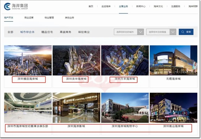Switch to the 商业运营 tab

point(29,18)
